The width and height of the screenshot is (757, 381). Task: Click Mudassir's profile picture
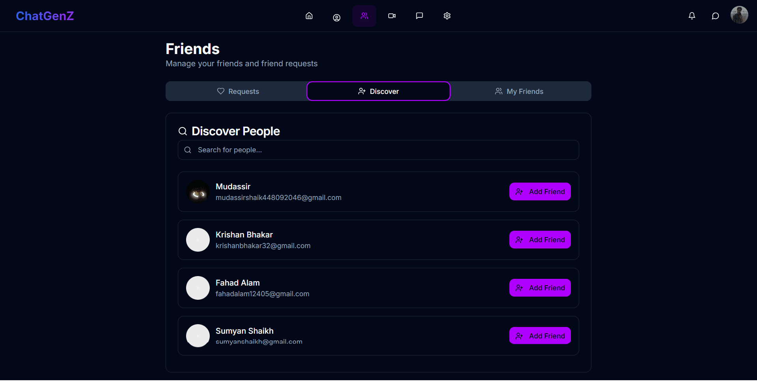click(198, 192)
